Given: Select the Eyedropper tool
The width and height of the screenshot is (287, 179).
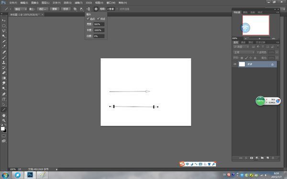Looking at the screenshot, I should (4, 46).
